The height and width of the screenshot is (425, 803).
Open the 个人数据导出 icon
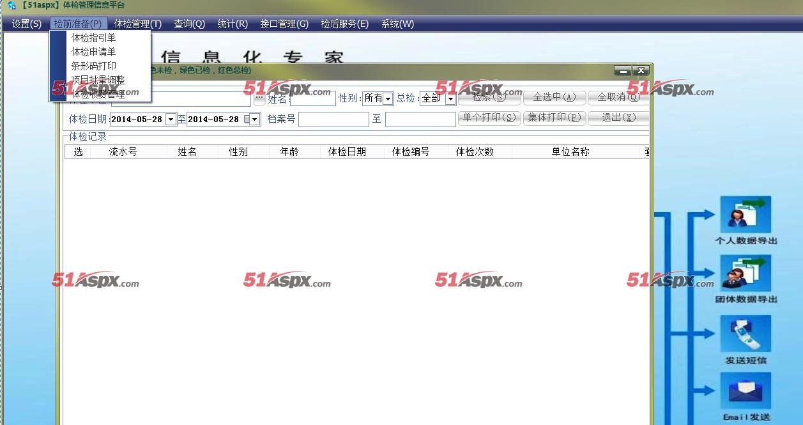[x=746, y=215]
